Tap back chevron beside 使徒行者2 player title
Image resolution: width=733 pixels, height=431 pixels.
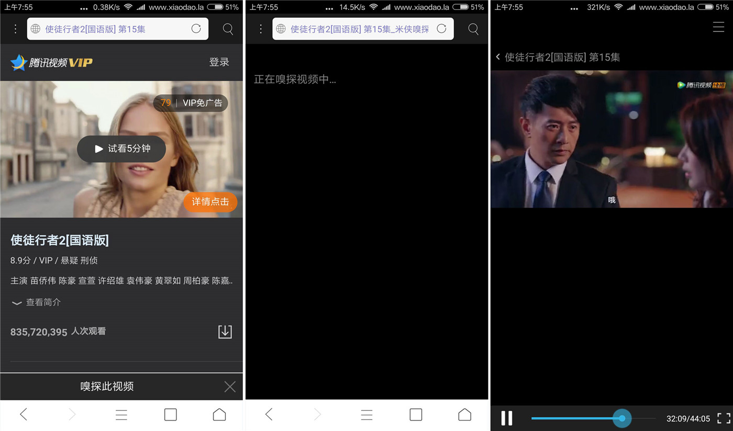498,57
